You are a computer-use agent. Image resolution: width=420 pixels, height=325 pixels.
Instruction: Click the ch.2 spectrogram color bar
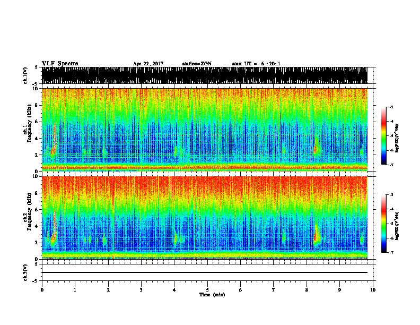(383, 224)
